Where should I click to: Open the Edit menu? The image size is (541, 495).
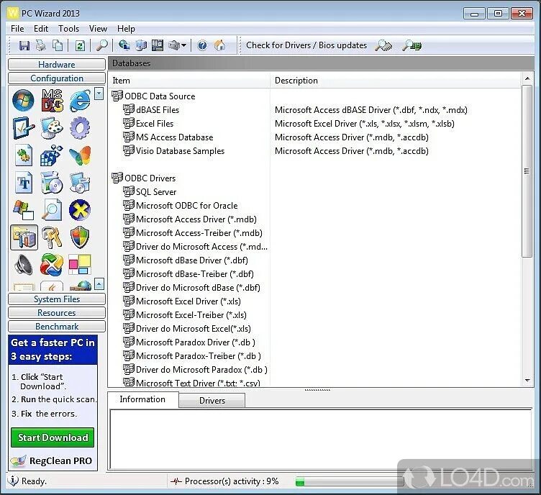pos(41,29)
